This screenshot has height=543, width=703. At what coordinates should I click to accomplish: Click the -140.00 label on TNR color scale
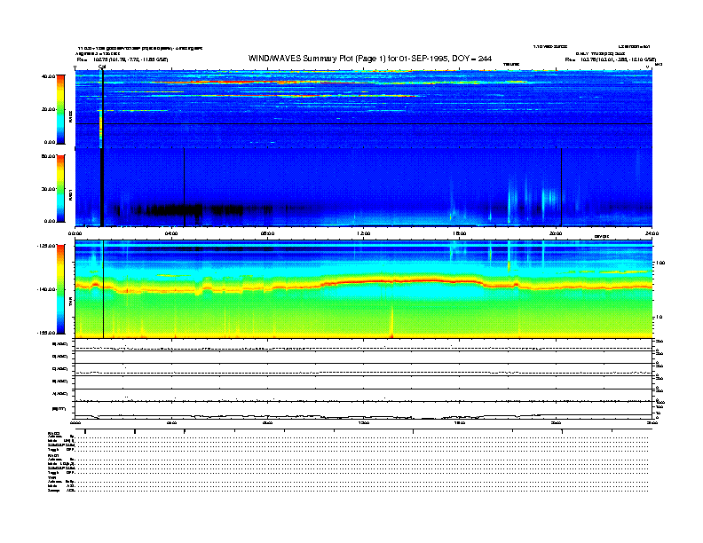click(x=46, y=289)
